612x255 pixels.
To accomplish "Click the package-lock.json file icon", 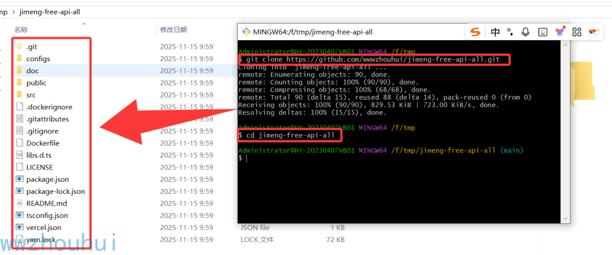I will tap(19, 192).
